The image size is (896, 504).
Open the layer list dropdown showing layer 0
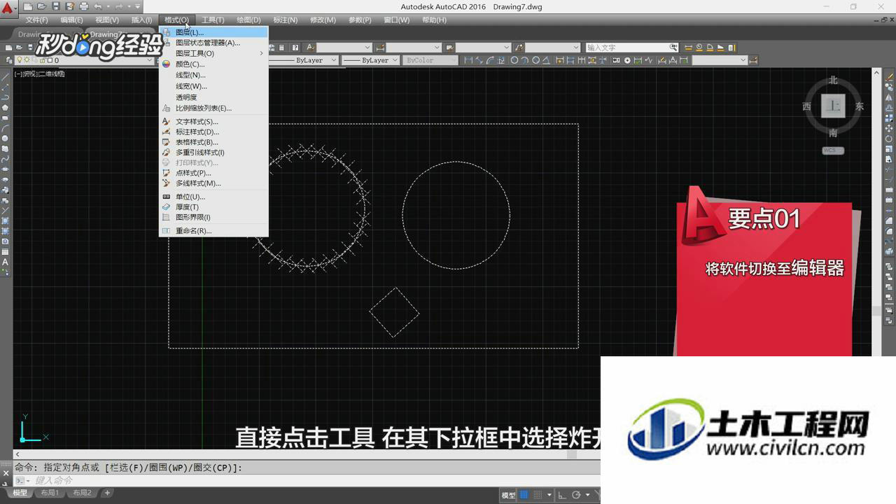(x=84, y=60)
